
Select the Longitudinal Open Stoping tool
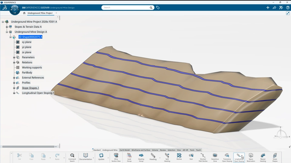(239, 158)
